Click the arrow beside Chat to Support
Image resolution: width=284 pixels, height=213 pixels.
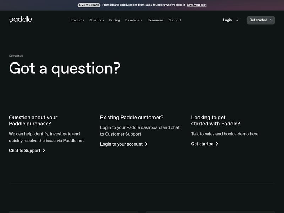[x=44, y=151]
